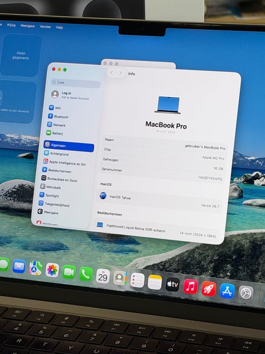Open Wifi settings in the sidebar
This screenshot has height=354, width=265.
tap(55, 108)
